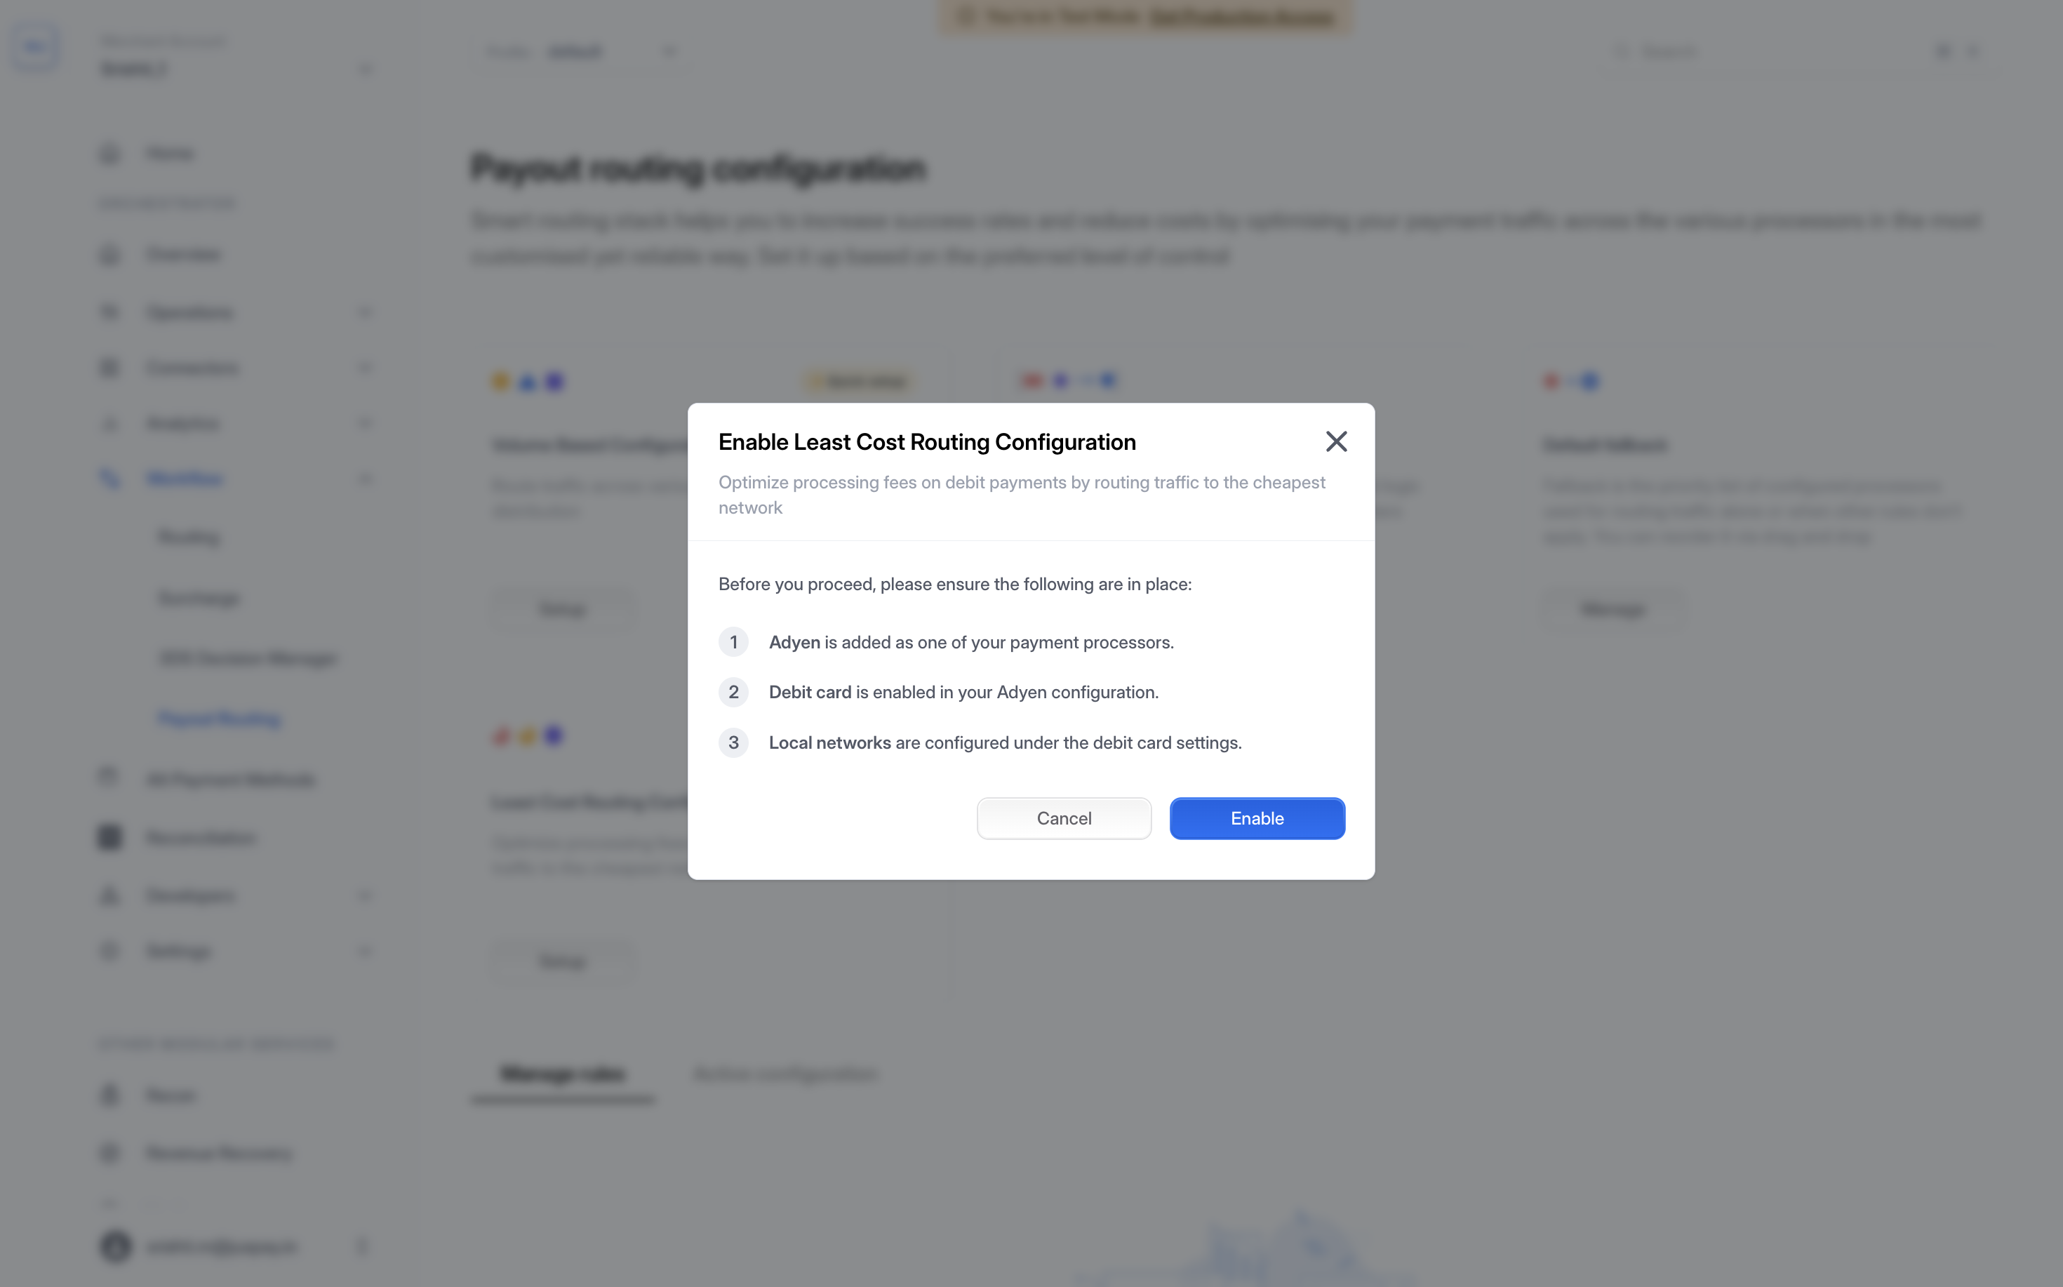Expand the Operations menu chevron
The height and width of the screenshot is (1287, 2063).
[365, 312]
